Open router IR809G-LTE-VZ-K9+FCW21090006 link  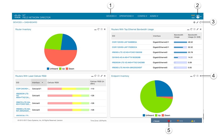(127, 52)
